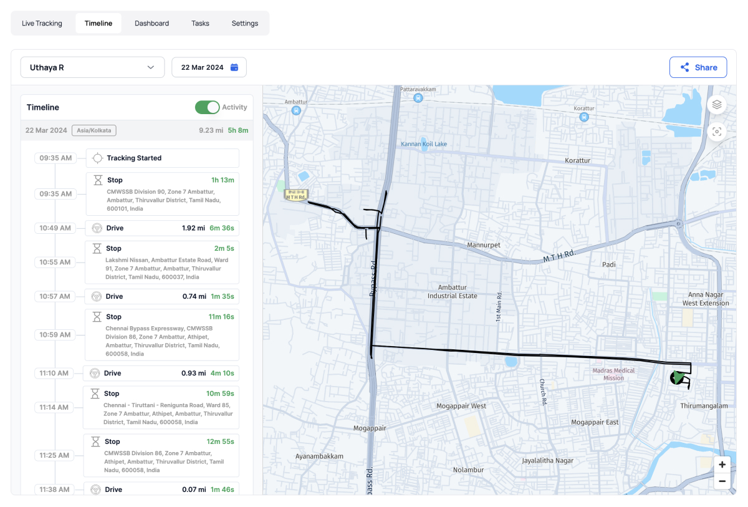Go to the Settings tab
Screen dimensions: 748x507
click(x=244, y=23)
